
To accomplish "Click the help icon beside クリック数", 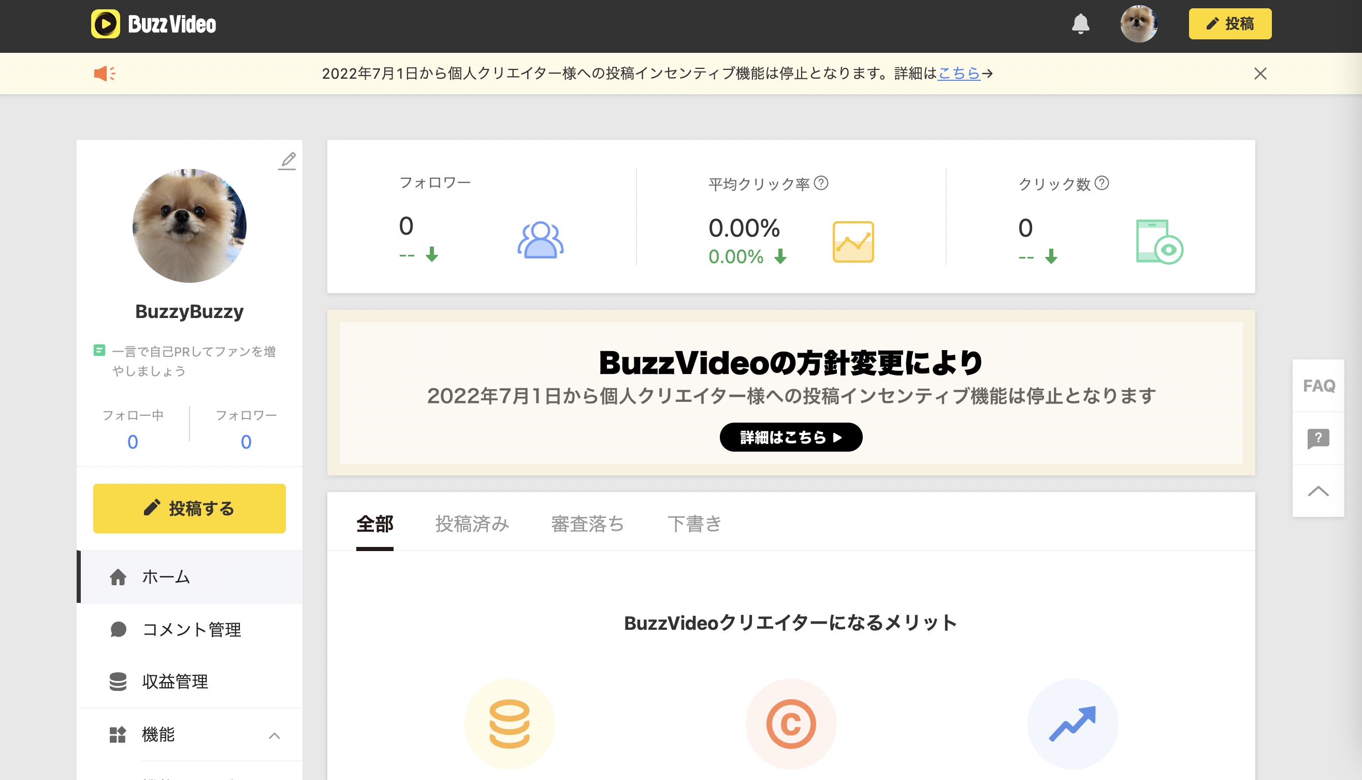I will point(1102,183).
